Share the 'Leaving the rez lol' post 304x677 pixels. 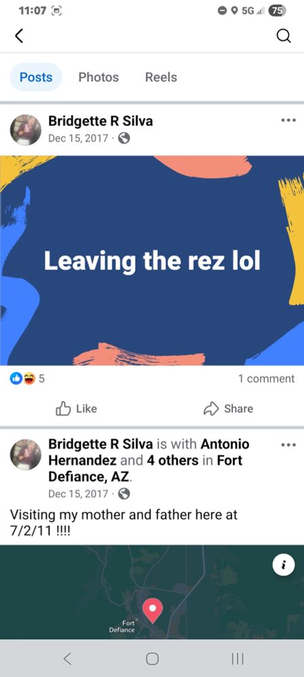tap(228, 408)
